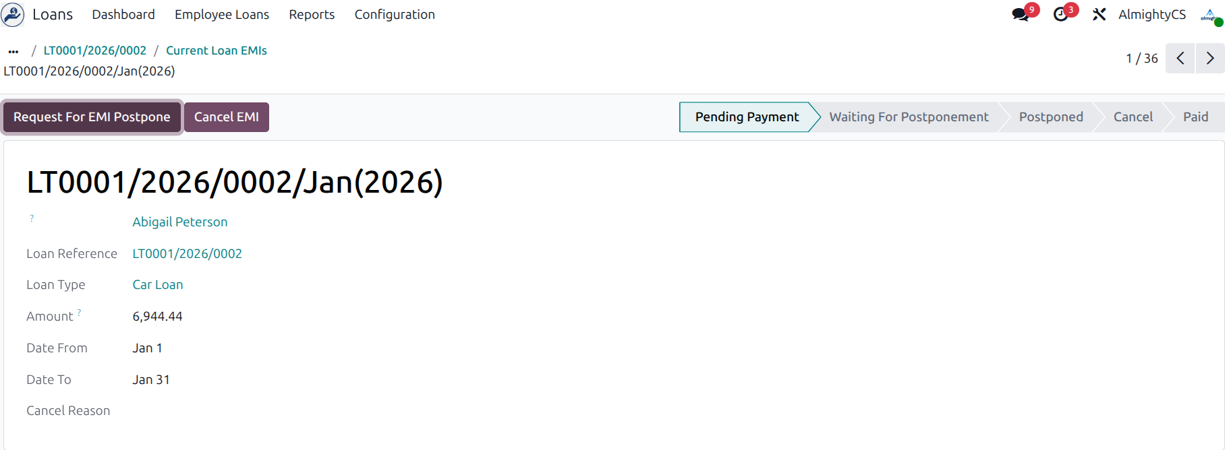
Task: Open the Reports menu
Action: [312, 14]
